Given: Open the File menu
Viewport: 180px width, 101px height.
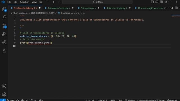Looking at the screenshot, I should click(x=9, y=2).
